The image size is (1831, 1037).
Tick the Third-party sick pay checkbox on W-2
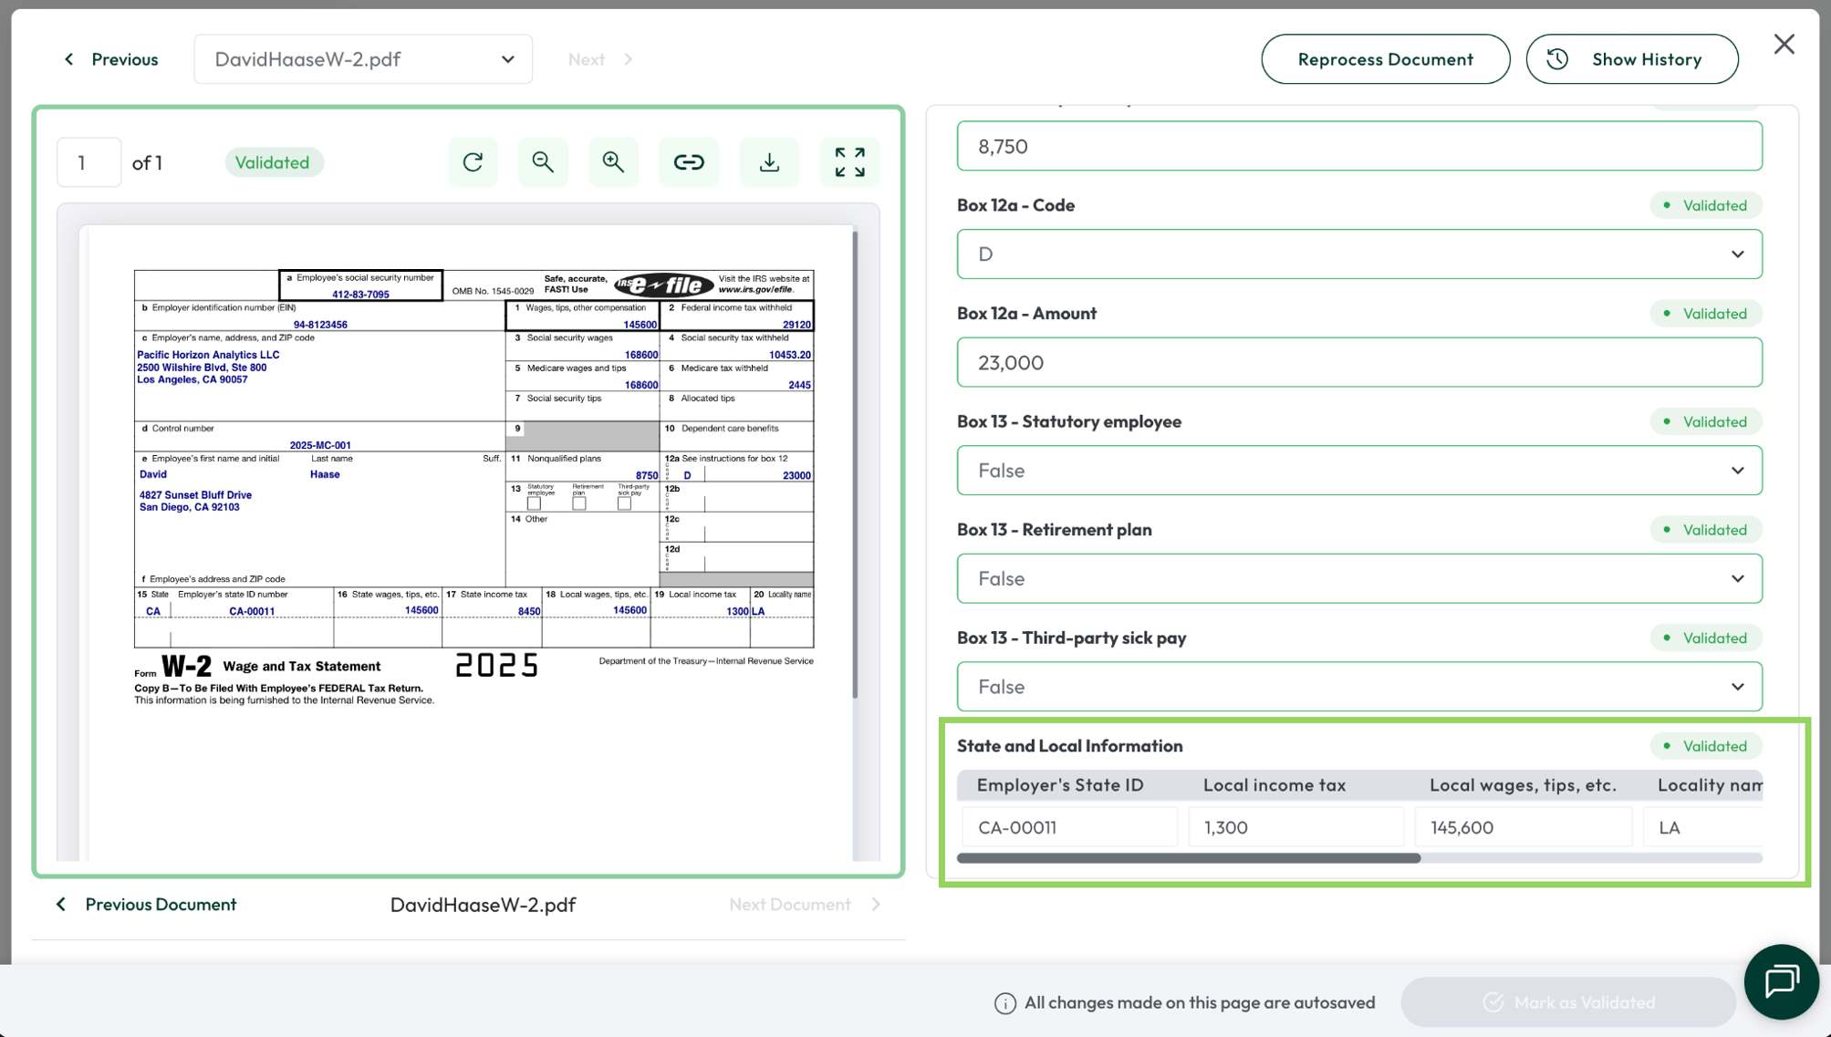pos(625,503)
